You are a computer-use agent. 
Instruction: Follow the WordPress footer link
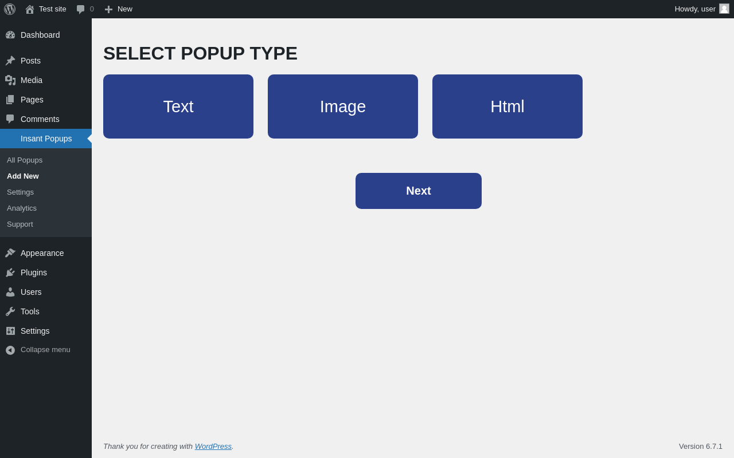click(213, 447)
